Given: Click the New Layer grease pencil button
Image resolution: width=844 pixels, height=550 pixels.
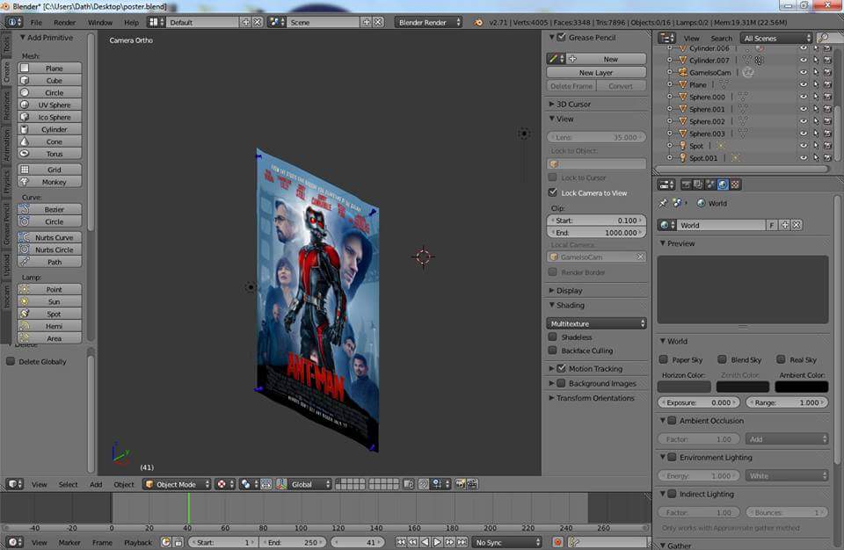Looking at the screenshot, I should 596,73.
